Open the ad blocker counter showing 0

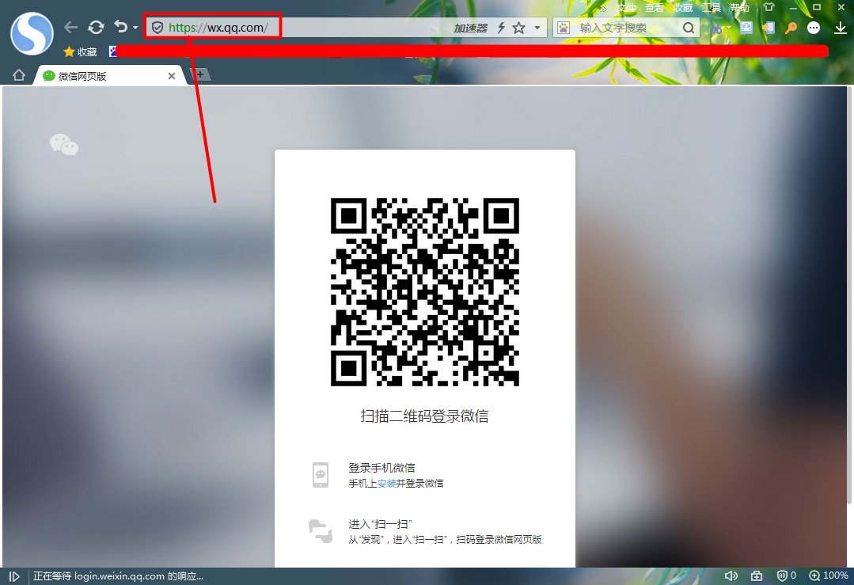[787, 576]
